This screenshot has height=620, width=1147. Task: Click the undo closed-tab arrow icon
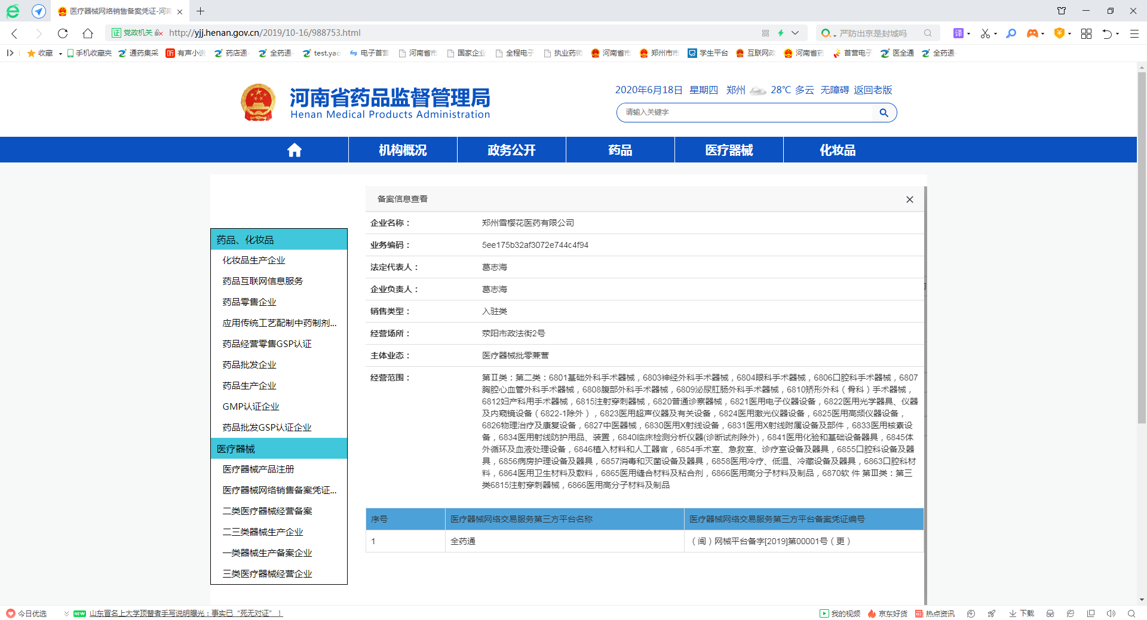tap(1107, 33)
